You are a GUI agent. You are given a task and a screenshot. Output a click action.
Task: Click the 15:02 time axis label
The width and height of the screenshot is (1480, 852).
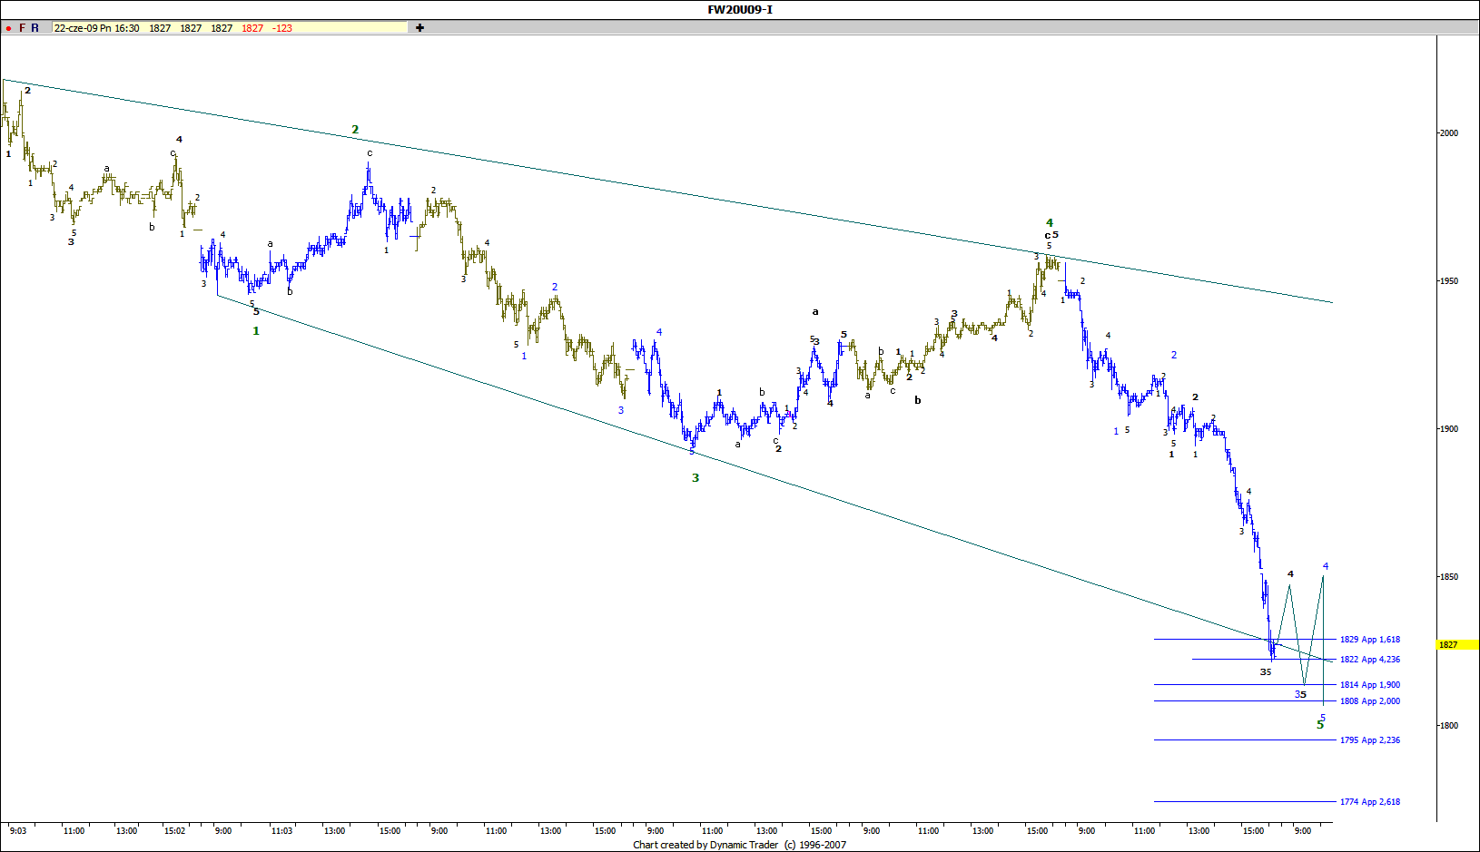click(174, 831)
